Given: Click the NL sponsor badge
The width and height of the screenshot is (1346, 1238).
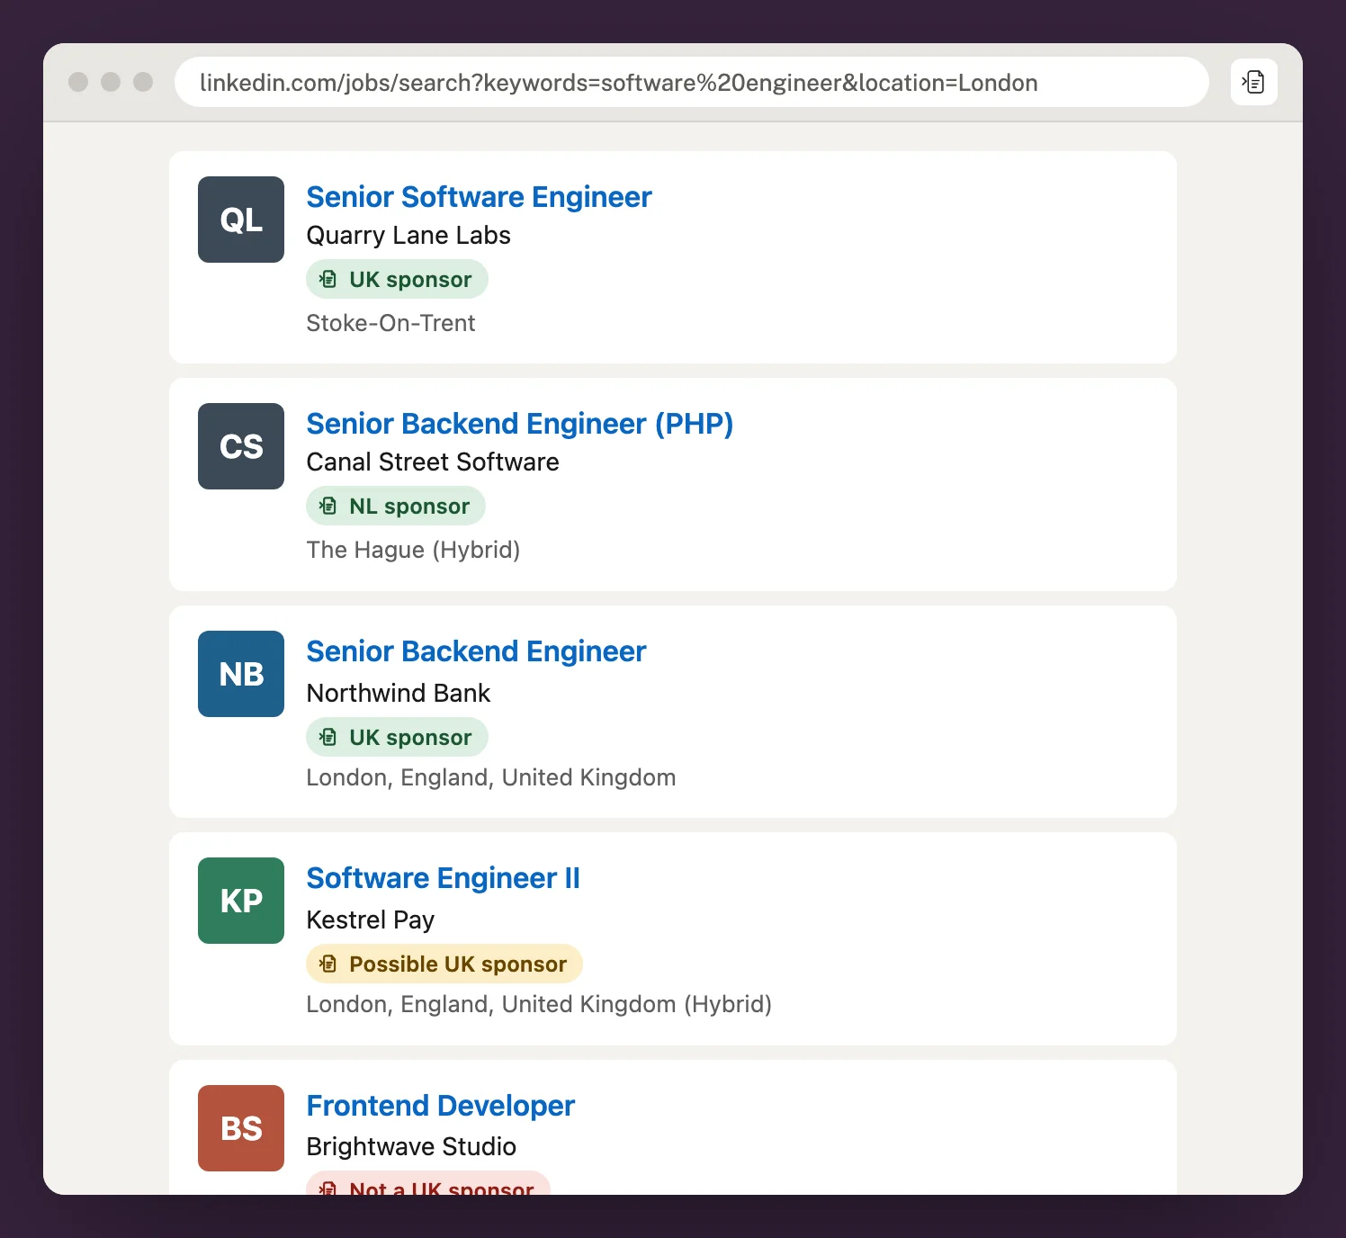Looking at the screenshot, I should (396, 506).
